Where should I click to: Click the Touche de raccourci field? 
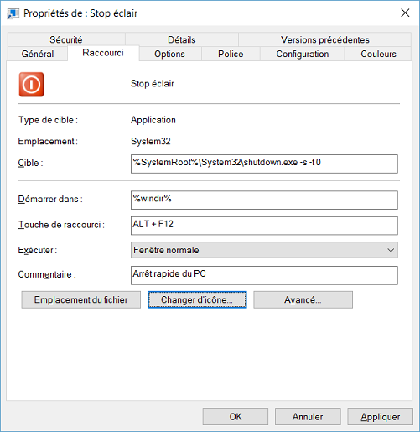(x=264, y=226)
